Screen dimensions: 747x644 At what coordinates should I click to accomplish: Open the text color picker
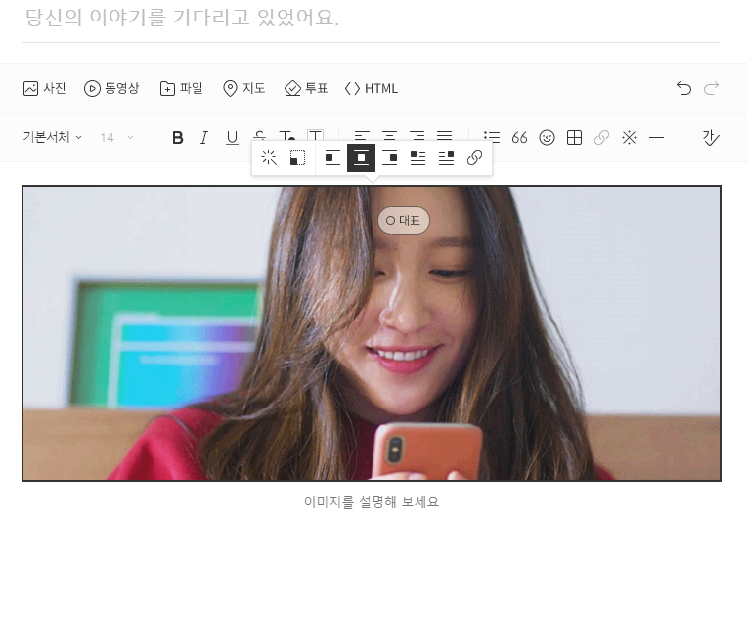tap(286, 135)
